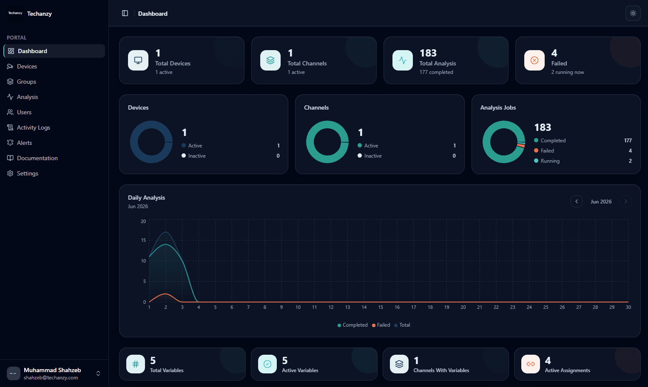Click the check-circle icon on Active Variables
The image size is (648, 387).
(x=267, y=364)
